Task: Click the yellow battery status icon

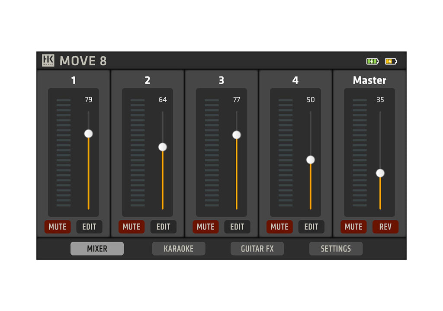Action: [391, 61]
